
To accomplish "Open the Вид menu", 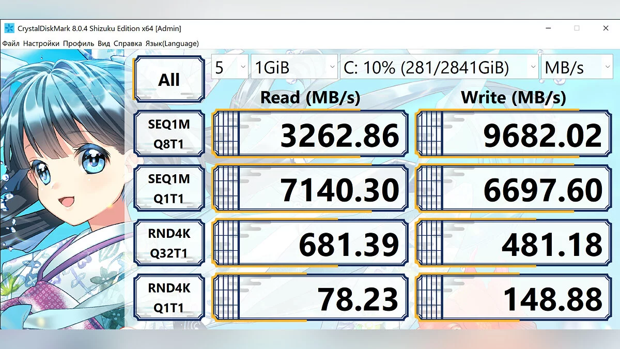I will [x=104, y=43].
